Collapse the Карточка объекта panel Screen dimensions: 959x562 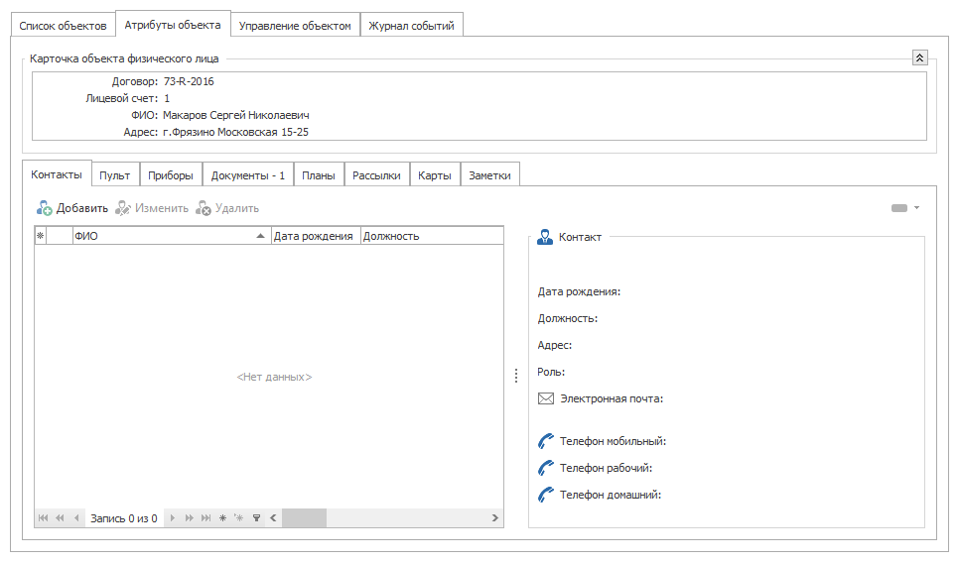919,57
